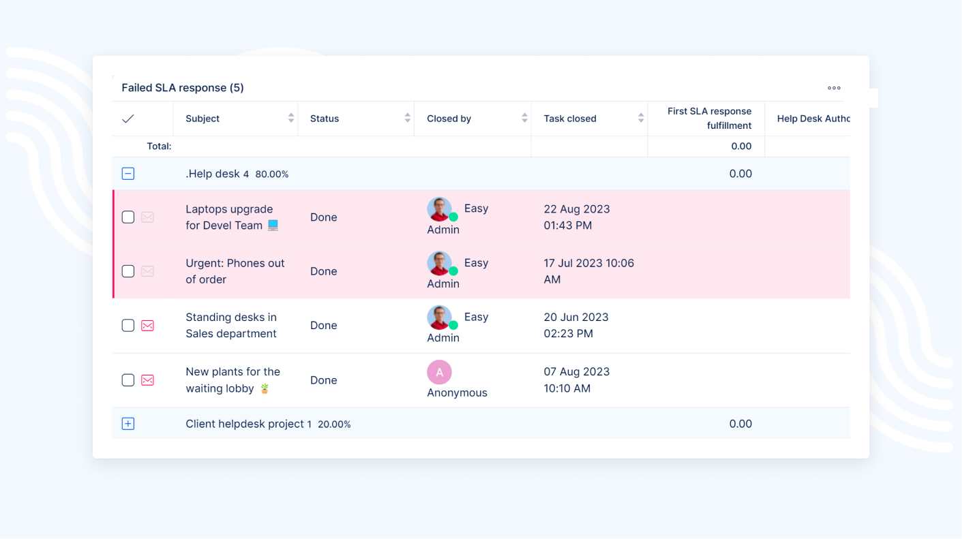Click the select-all checkmark icon in header
This screenshot has height=539, width=962.
(x=127, y=119)
